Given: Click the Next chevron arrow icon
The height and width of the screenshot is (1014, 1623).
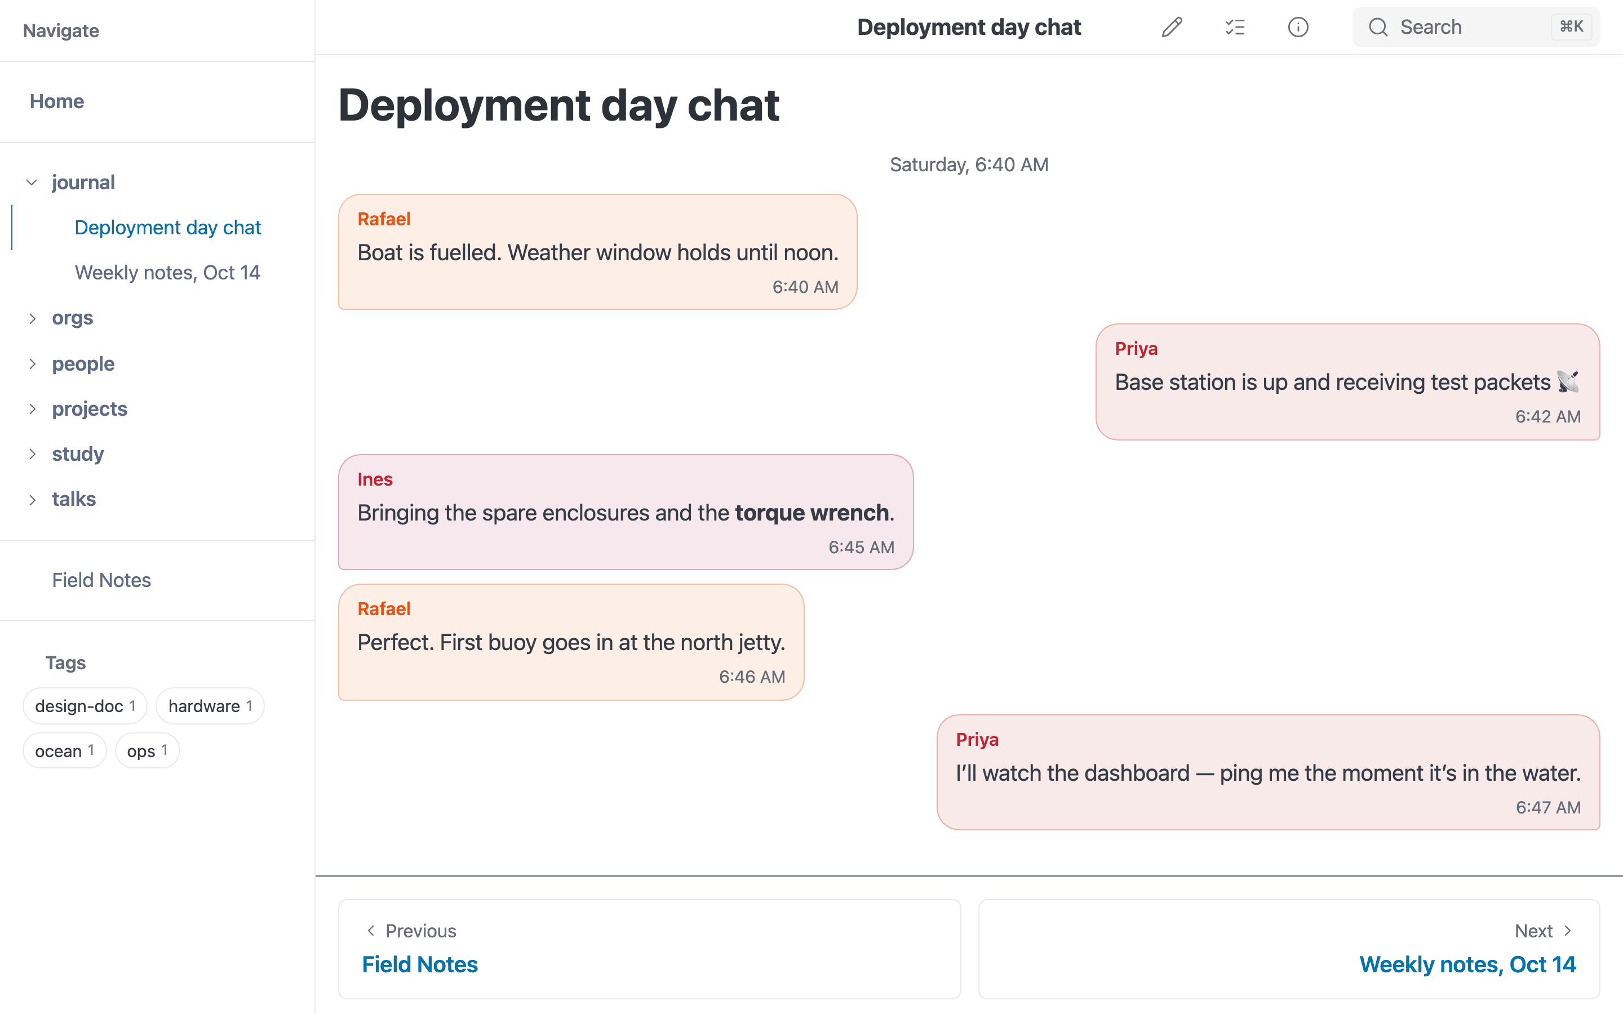Looking at the screenshot, I should [1567, 931].
